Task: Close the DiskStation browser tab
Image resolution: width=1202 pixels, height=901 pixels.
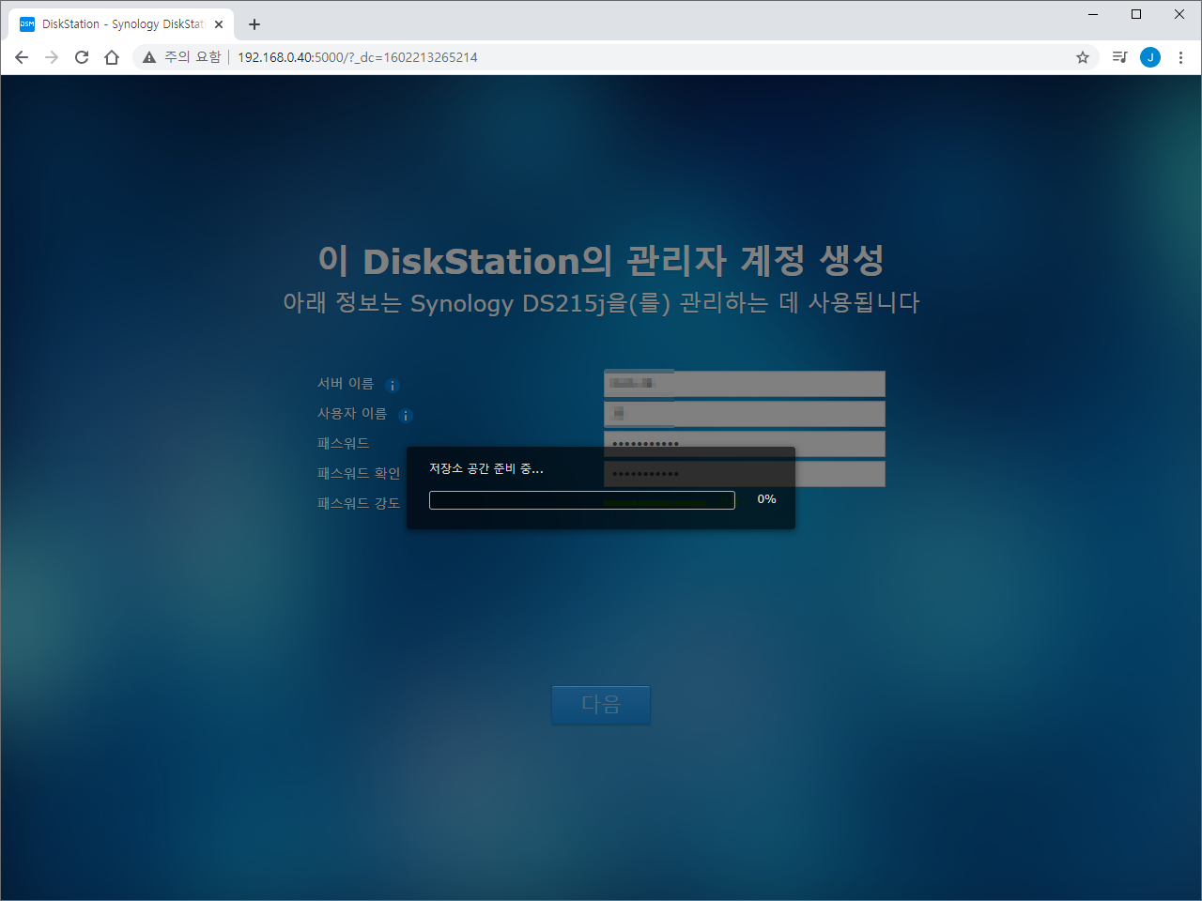Action: coord(219,24)
